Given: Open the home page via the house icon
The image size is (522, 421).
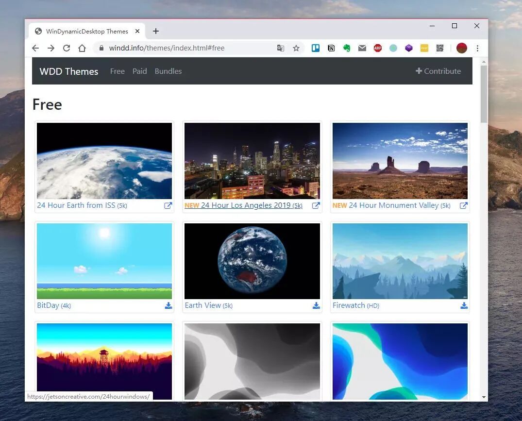Looking at the screenshot, I should coord(82,48).
